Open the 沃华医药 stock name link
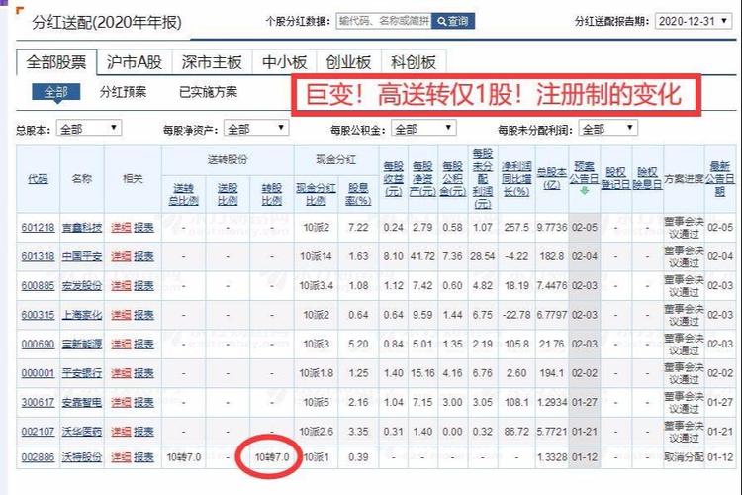The width and height of the screenshot is (742, 495). [x=82, y=432]
